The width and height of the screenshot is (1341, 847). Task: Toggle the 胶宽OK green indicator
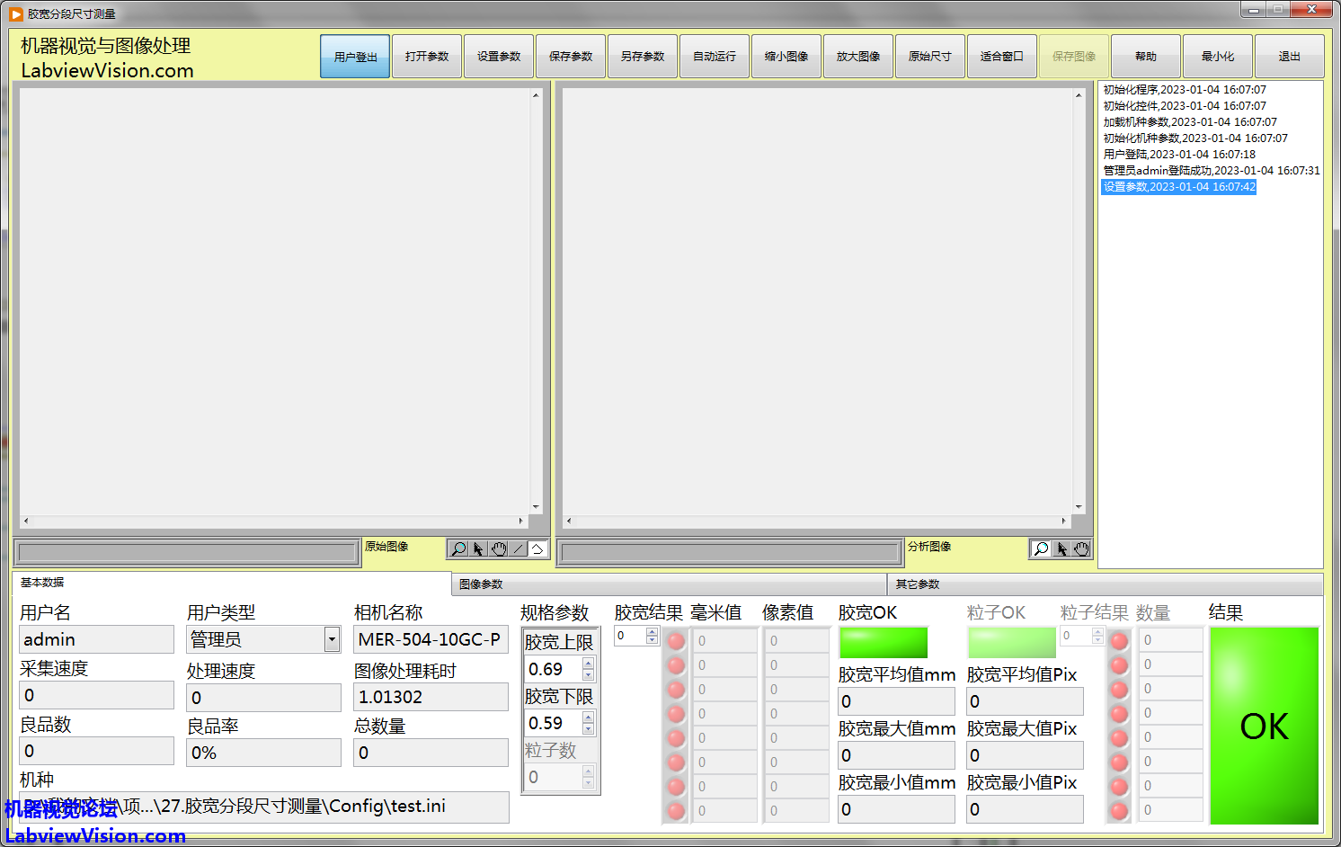coord(883,642)
